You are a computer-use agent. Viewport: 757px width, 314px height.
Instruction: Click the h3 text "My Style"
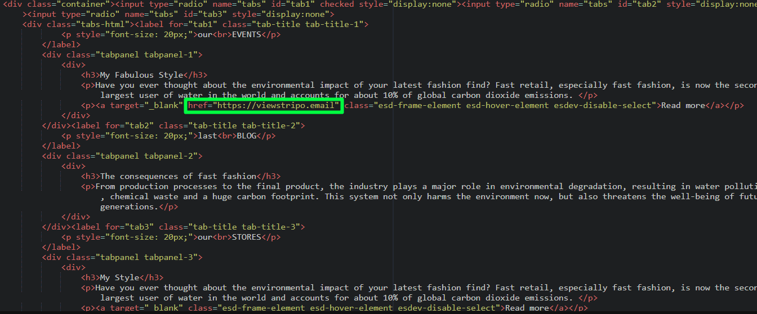point(119,277)
